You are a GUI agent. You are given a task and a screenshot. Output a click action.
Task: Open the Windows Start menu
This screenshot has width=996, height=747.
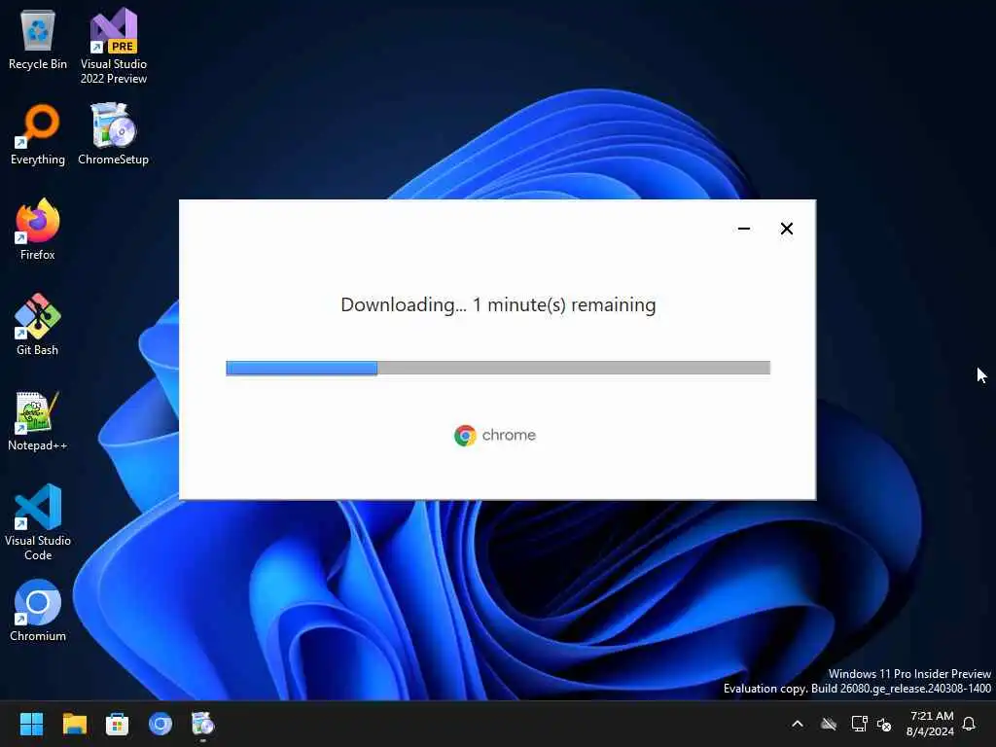(x=31, y=724)
